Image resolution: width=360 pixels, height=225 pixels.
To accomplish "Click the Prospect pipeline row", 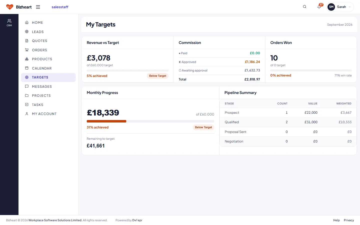I will (x=288, y=113).
